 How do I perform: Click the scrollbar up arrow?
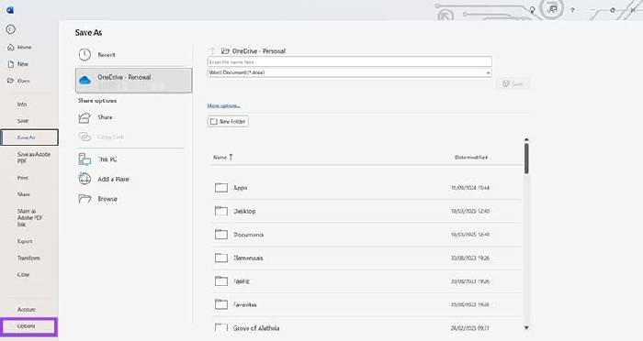click(x=526, y=140)
